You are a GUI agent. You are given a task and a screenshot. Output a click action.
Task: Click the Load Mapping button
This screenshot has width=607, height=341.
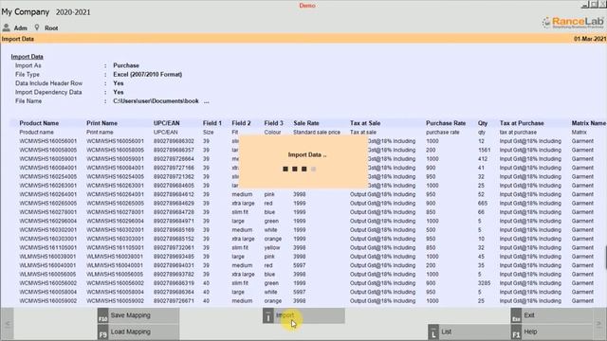(138, 332)
